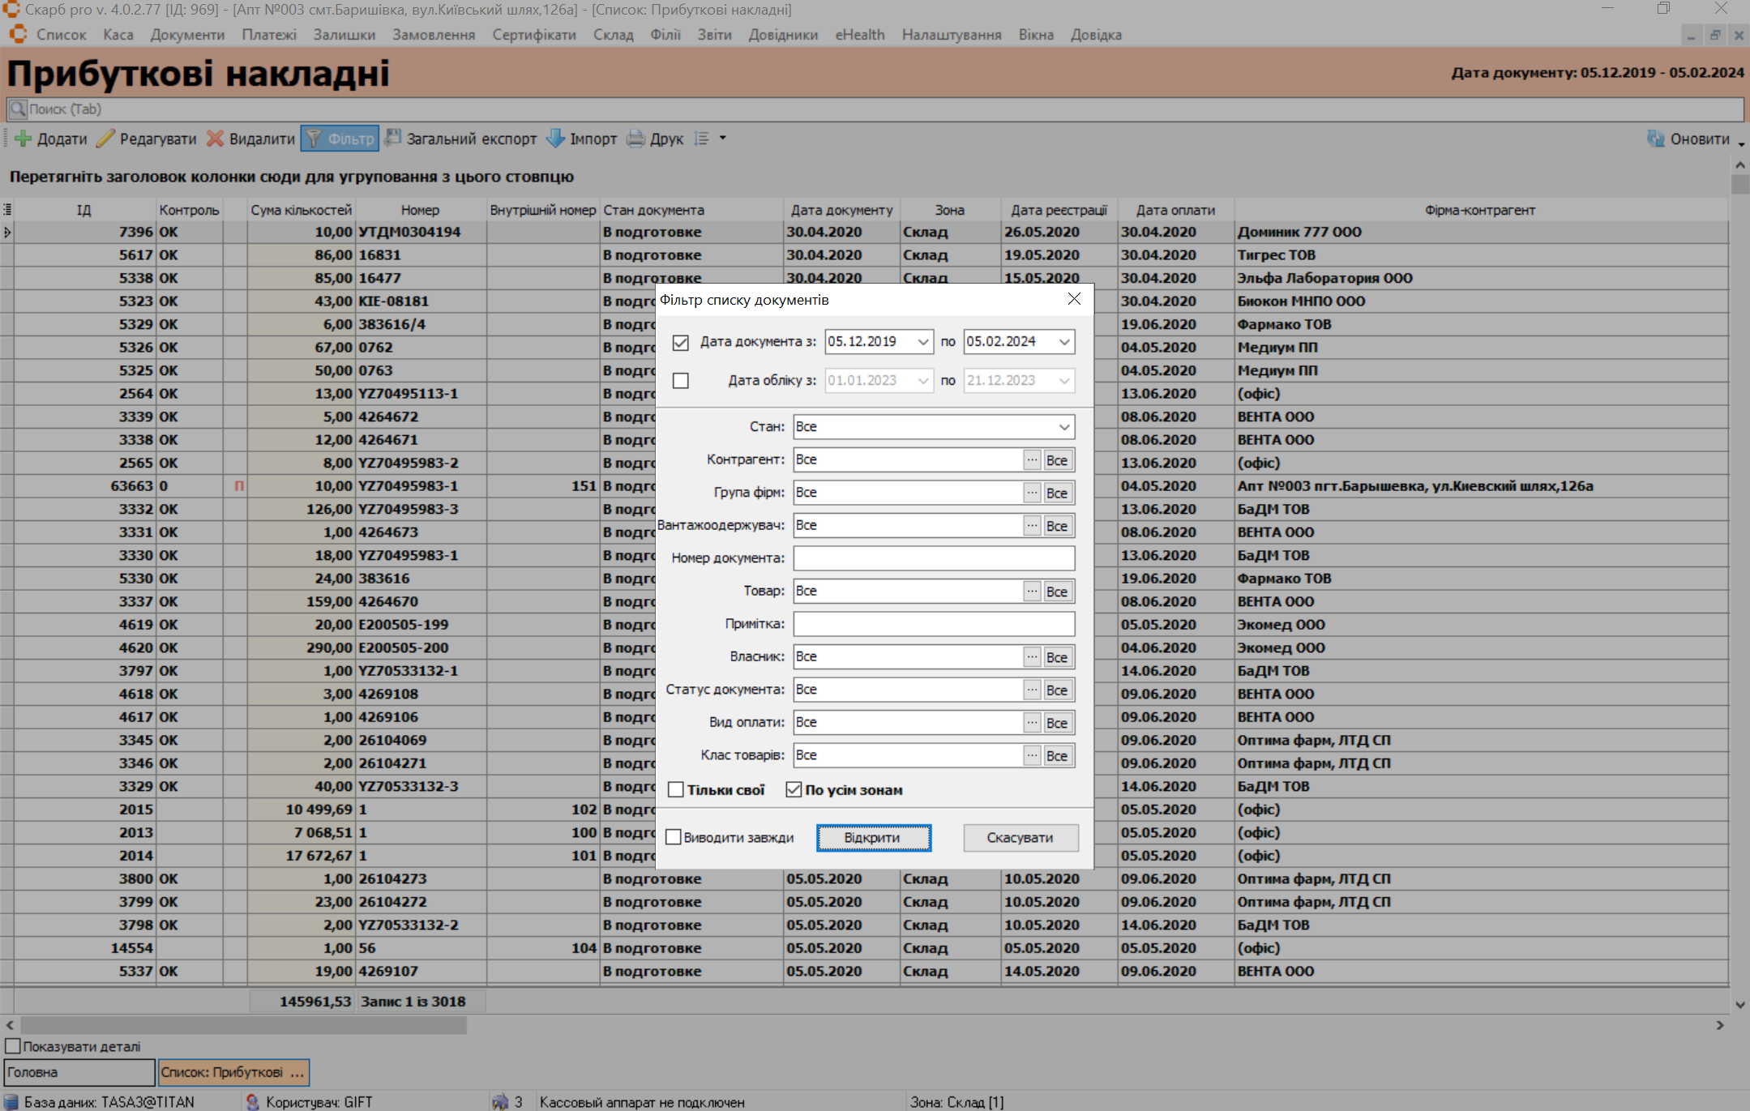Check the Тільки свої option
This screenshot has width=1750, height=1111.
tap(676, 790)
